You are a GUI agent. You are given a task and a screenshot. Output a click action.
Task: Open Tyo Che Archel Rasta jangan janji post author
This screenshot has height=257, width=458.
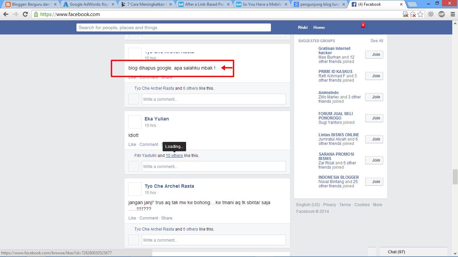click(169, 186)
